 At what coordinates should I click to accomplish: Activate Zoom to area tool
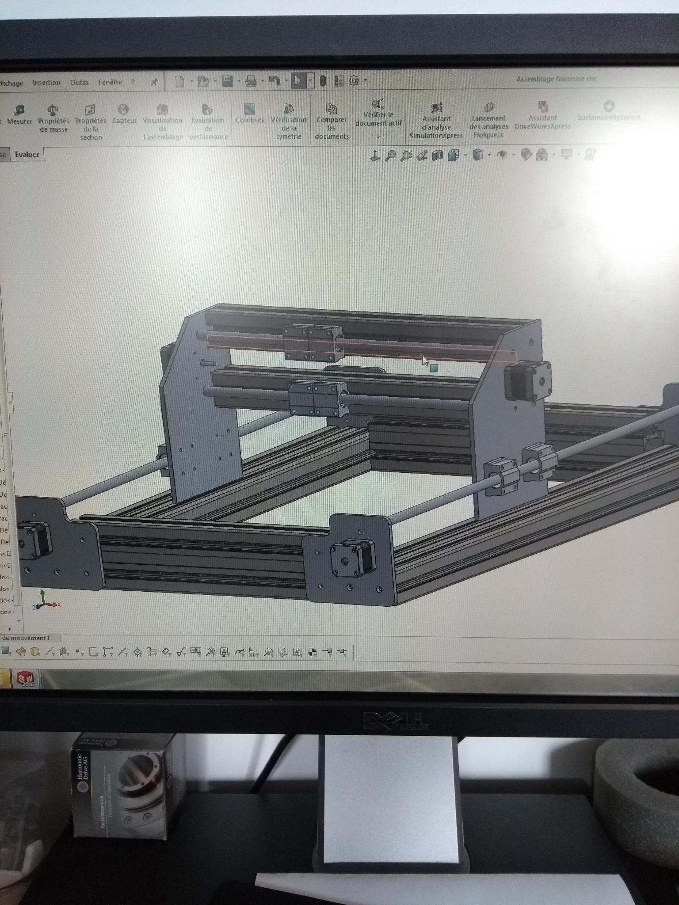click(406, 156)
